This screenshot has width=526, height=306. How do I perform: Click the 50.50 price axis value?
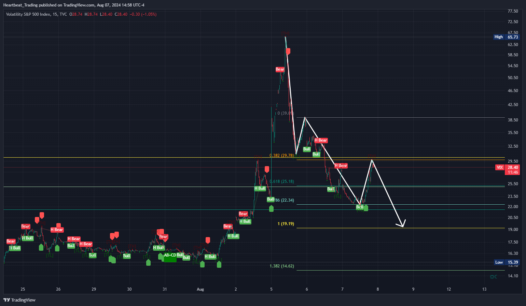(513, 77)
